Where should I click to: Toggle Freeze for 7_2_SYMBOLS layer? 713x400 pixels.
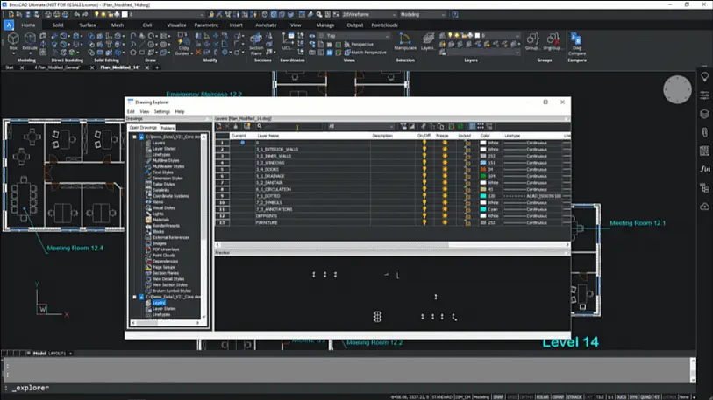445,202
